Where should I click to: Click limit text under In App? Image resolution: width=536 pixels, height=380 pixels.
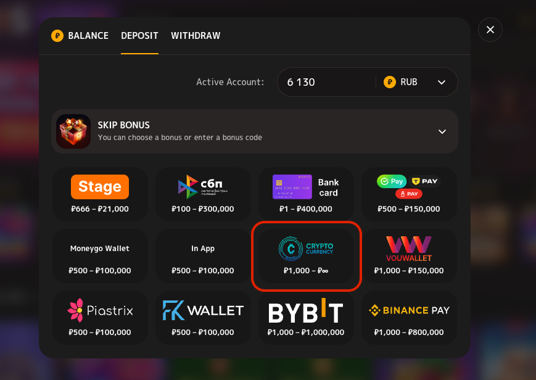(x=203, y=271)
